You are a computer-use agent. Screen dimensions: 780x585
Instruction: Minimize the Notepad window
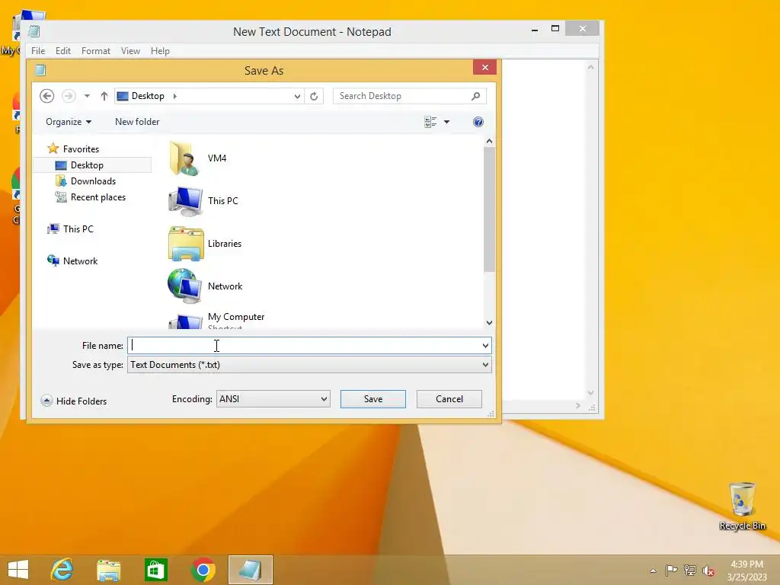tap(535, 30)
